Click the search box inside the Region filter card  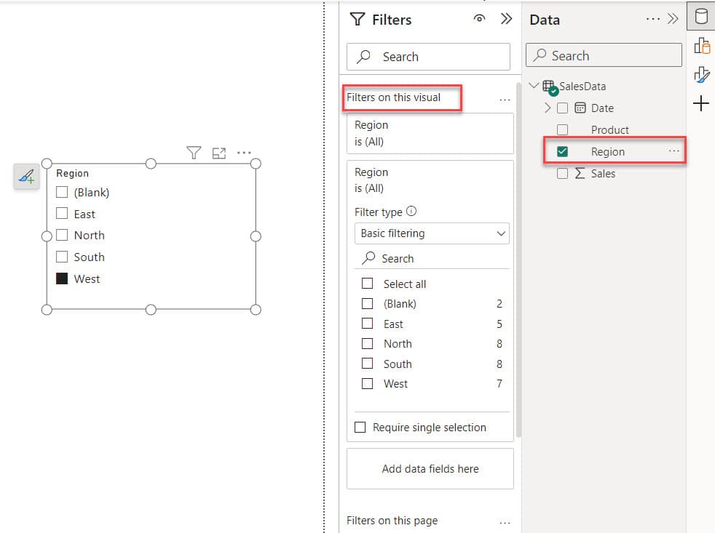(x=432, y=258)
